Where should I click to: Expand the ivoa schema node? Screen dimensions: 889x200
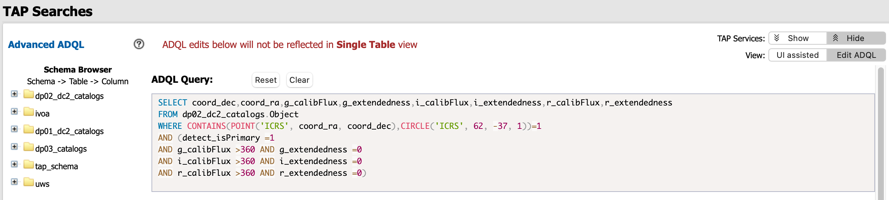pyautogui.click(x=14, y=112)
